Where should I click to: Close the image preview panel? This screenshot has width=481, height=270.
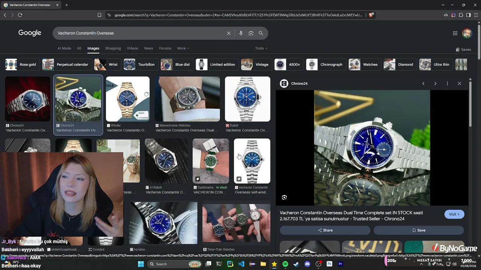459,84
